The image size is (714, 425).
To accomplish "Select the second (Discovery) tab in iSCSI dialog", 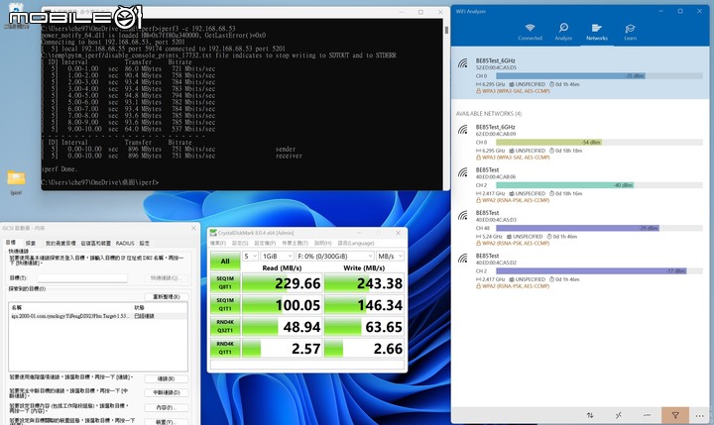I will [x=31, y=243].
